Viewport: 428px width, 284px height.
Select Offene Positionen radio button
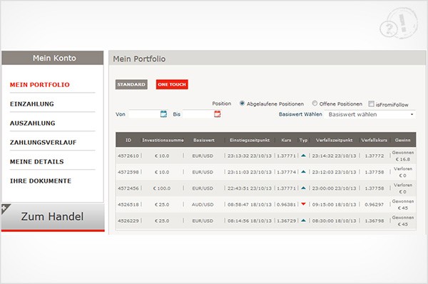315,103
